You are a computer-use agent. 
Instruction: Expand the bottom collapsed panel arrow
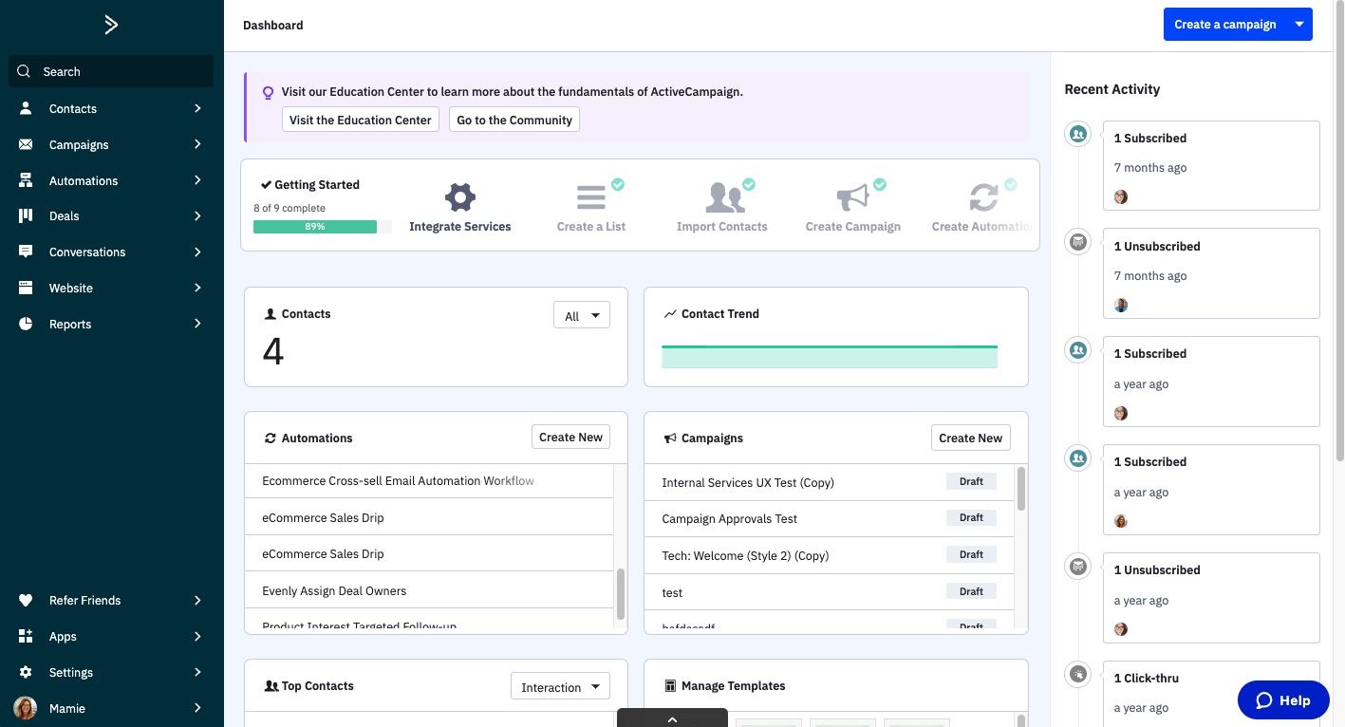[x=672, y=718]
